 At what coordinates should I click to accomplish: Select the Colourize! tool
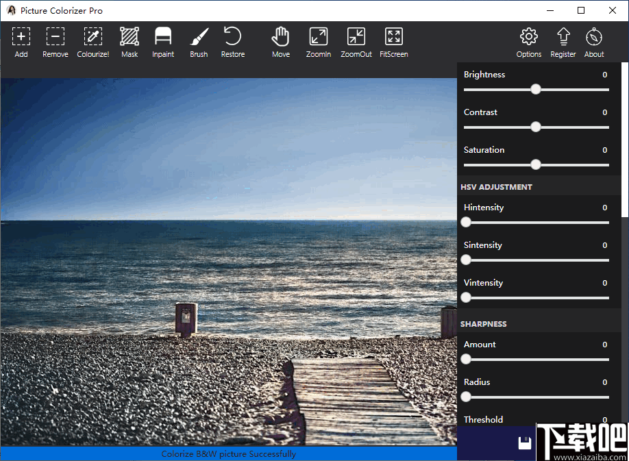pos(92,41)
